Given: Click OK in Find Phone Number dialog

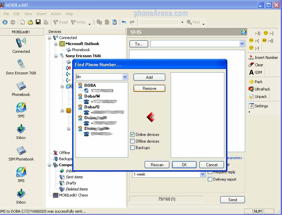Looking at the screenshot, I should [184, 165].
